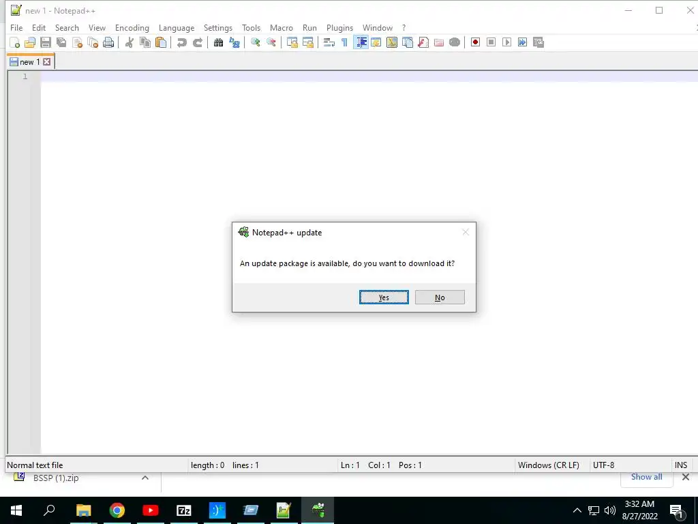Screen dimensions: 698x524
Task: Click the Redo arrow icon
Action: point(198,42)
